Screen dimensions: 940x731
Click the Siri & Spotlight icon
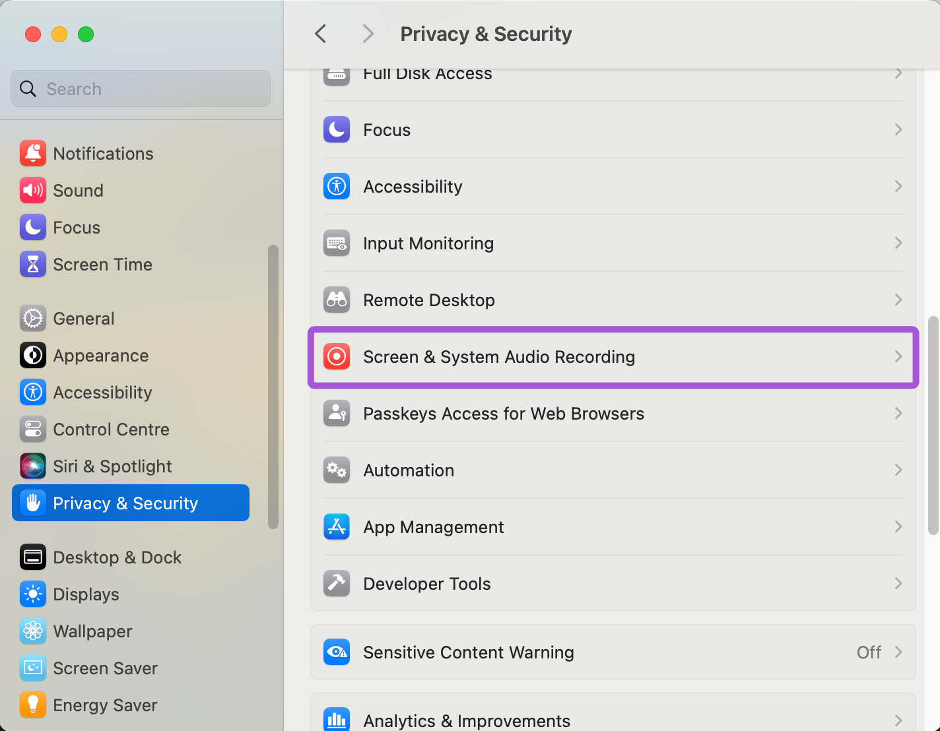click(33, 466)
